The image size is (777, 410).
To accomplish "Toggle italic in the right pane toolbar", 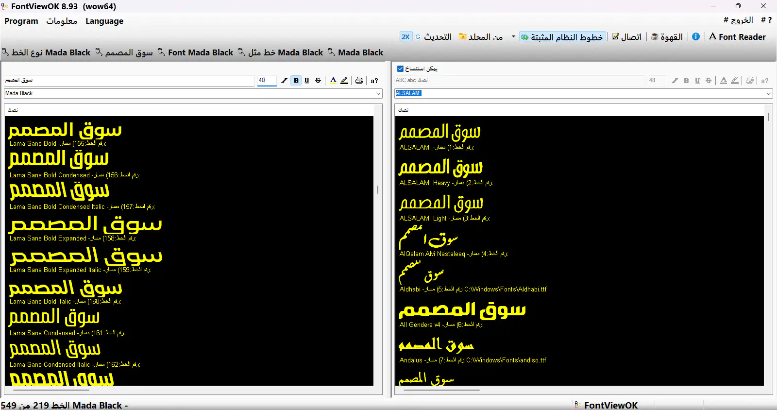I will tap(675, 81).
